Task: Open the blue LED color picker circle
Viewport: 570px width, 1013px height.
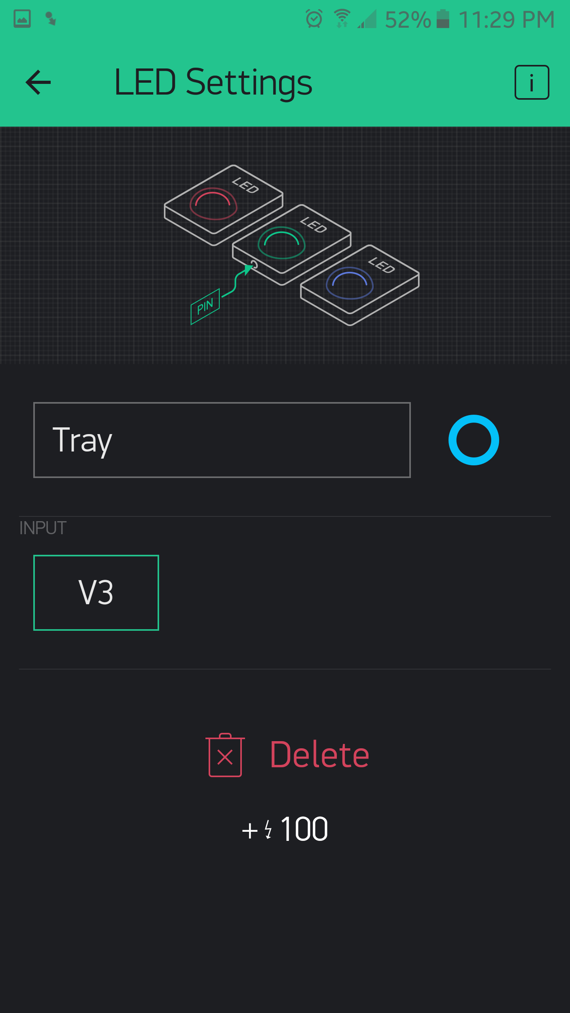Action: coord(473,440)
